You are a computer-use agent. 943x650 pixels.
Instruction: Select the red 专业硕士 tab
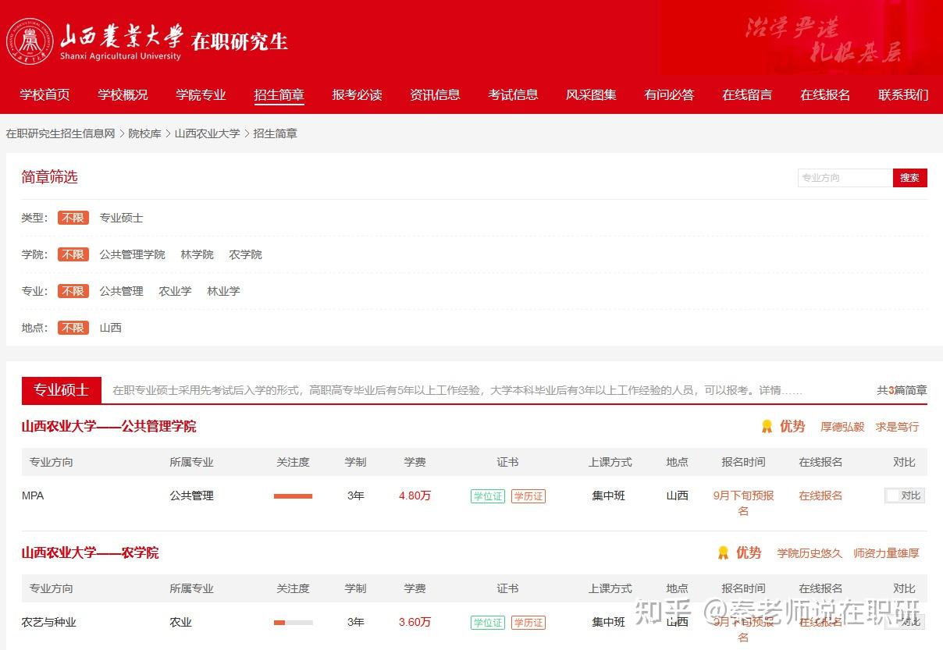[x=62, y=390]
